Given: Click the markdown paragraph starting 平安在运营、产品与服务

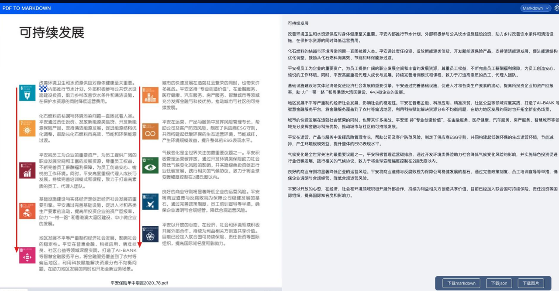Looking at the screenshot, I should point(421,140).
